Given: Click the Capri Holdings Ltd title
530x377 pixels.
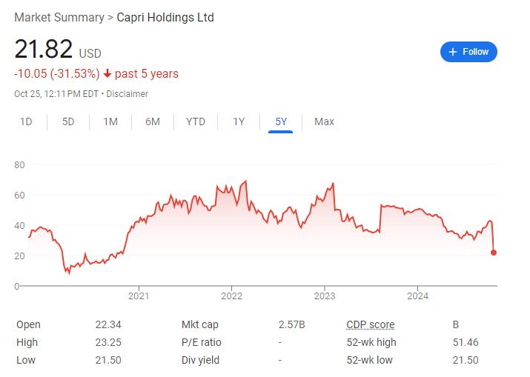Looking at the screenshot, I should click(165, 17).
